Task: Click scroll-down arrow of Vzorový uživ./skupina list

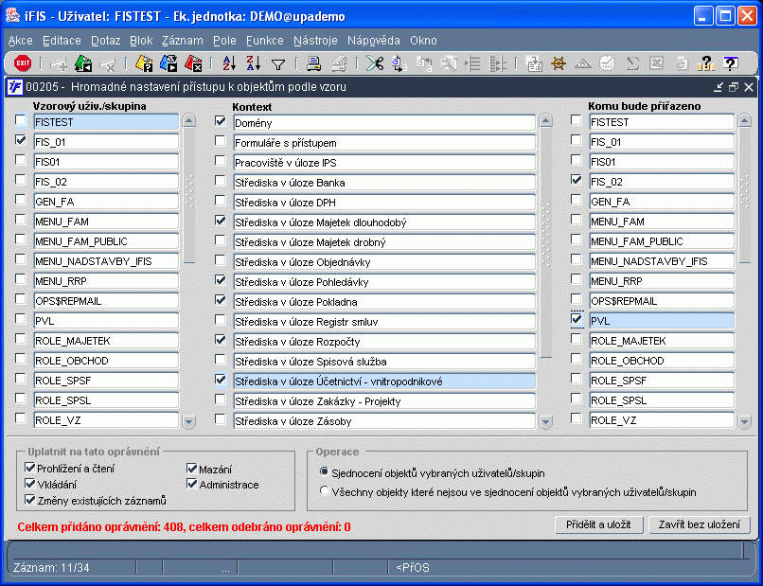Action: pos(188,421)
